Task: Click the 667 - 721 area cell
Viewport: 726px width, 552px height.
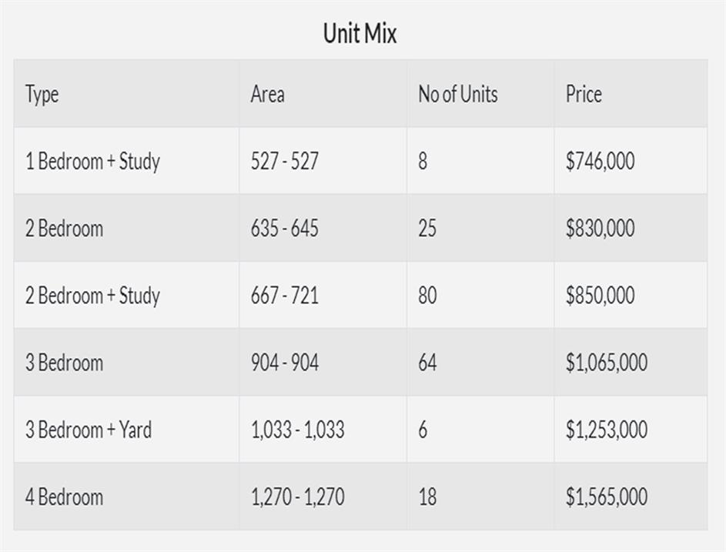Action: pos(284,296)
